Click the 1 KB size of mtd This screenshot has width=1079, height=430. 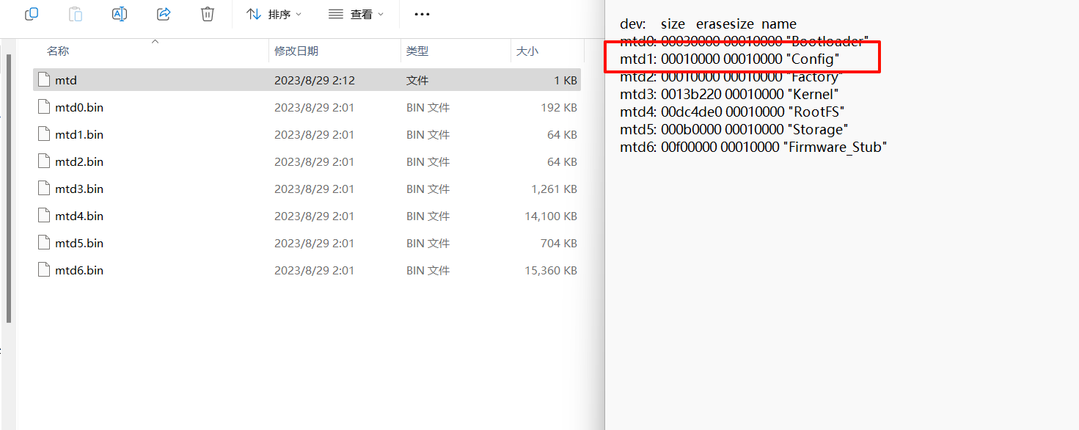[566, 80]
